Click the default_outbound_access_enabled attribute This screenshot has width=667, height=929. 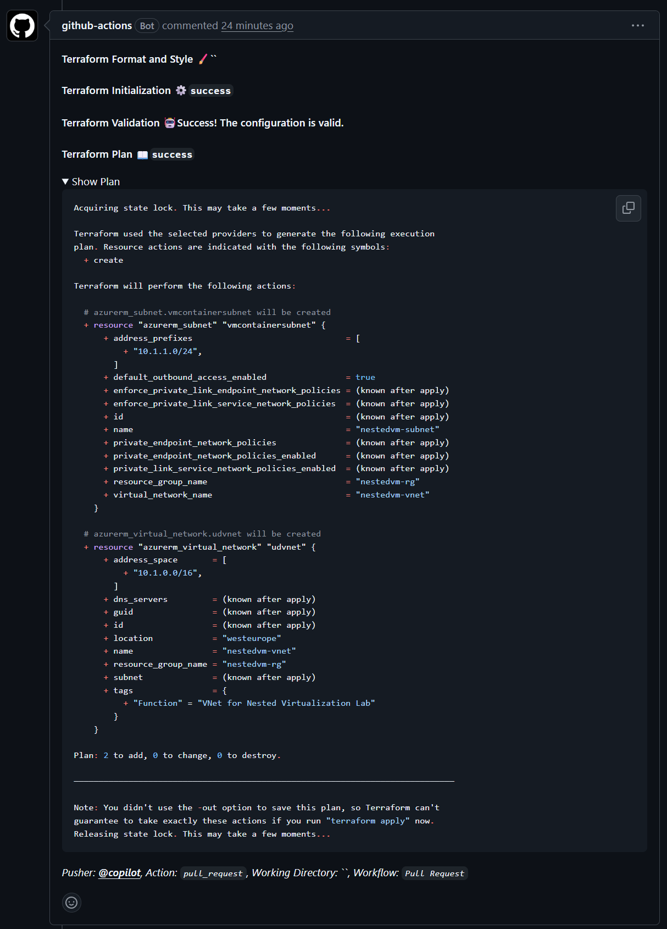[190, 377]
